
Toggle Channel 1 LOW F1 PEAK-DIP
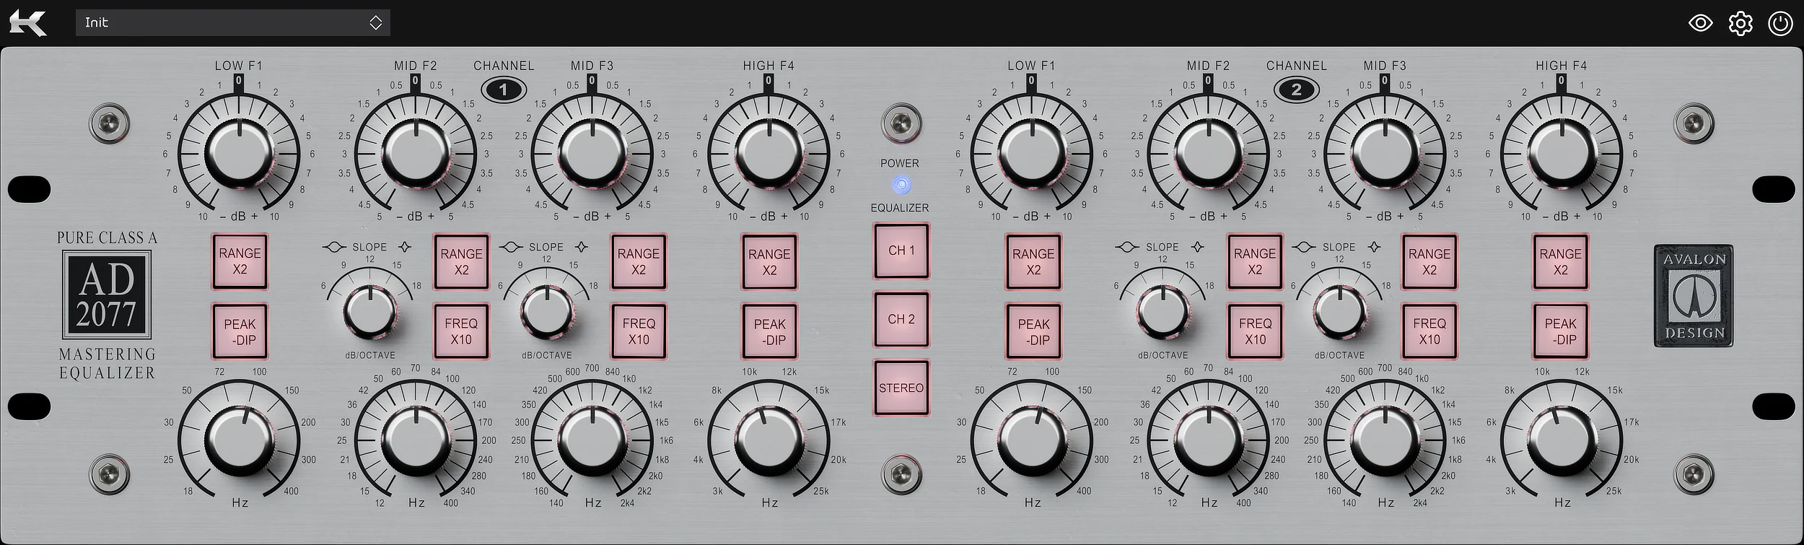(240, 331)
